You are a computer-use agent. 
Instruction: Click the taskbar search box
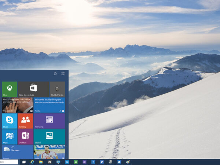tap(9, 162)
